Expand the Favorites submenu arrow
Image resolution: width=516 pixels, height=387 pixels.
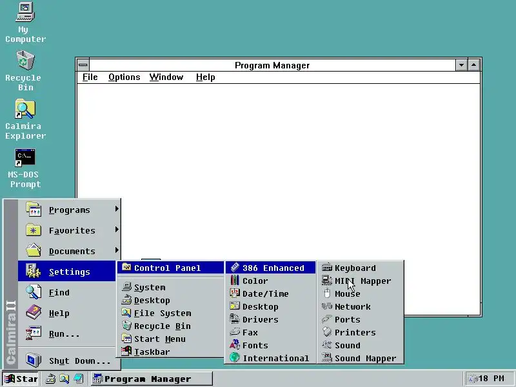[x=117, y=230]
